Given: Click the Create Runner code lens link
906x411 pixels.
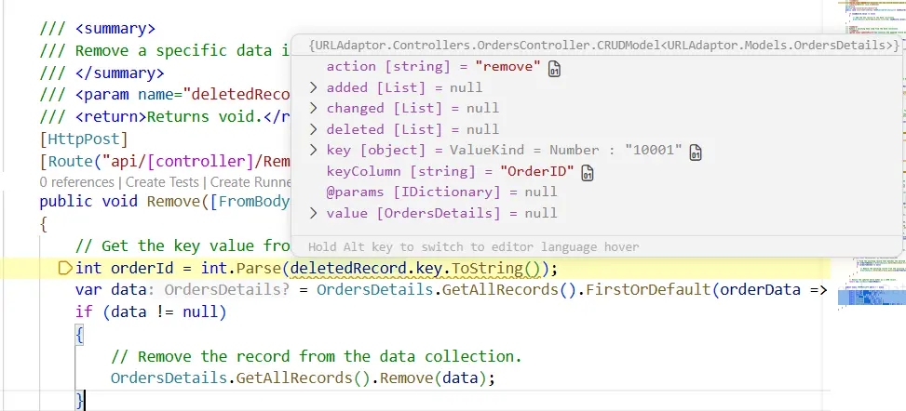Looking at the screenshot, I should point(250,182).
